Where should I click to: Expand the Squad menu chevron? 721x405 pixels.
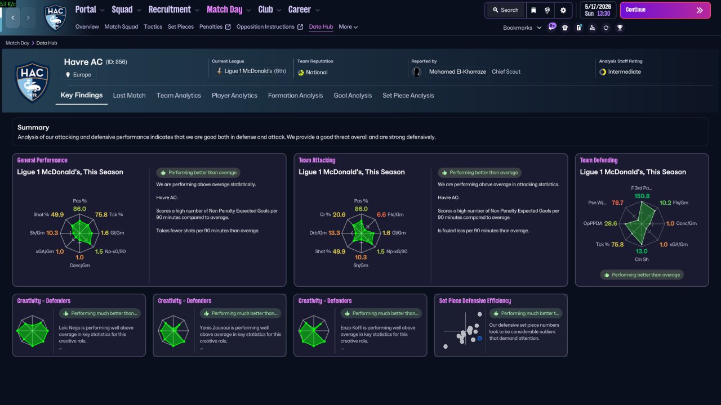[x=139, y=10]
